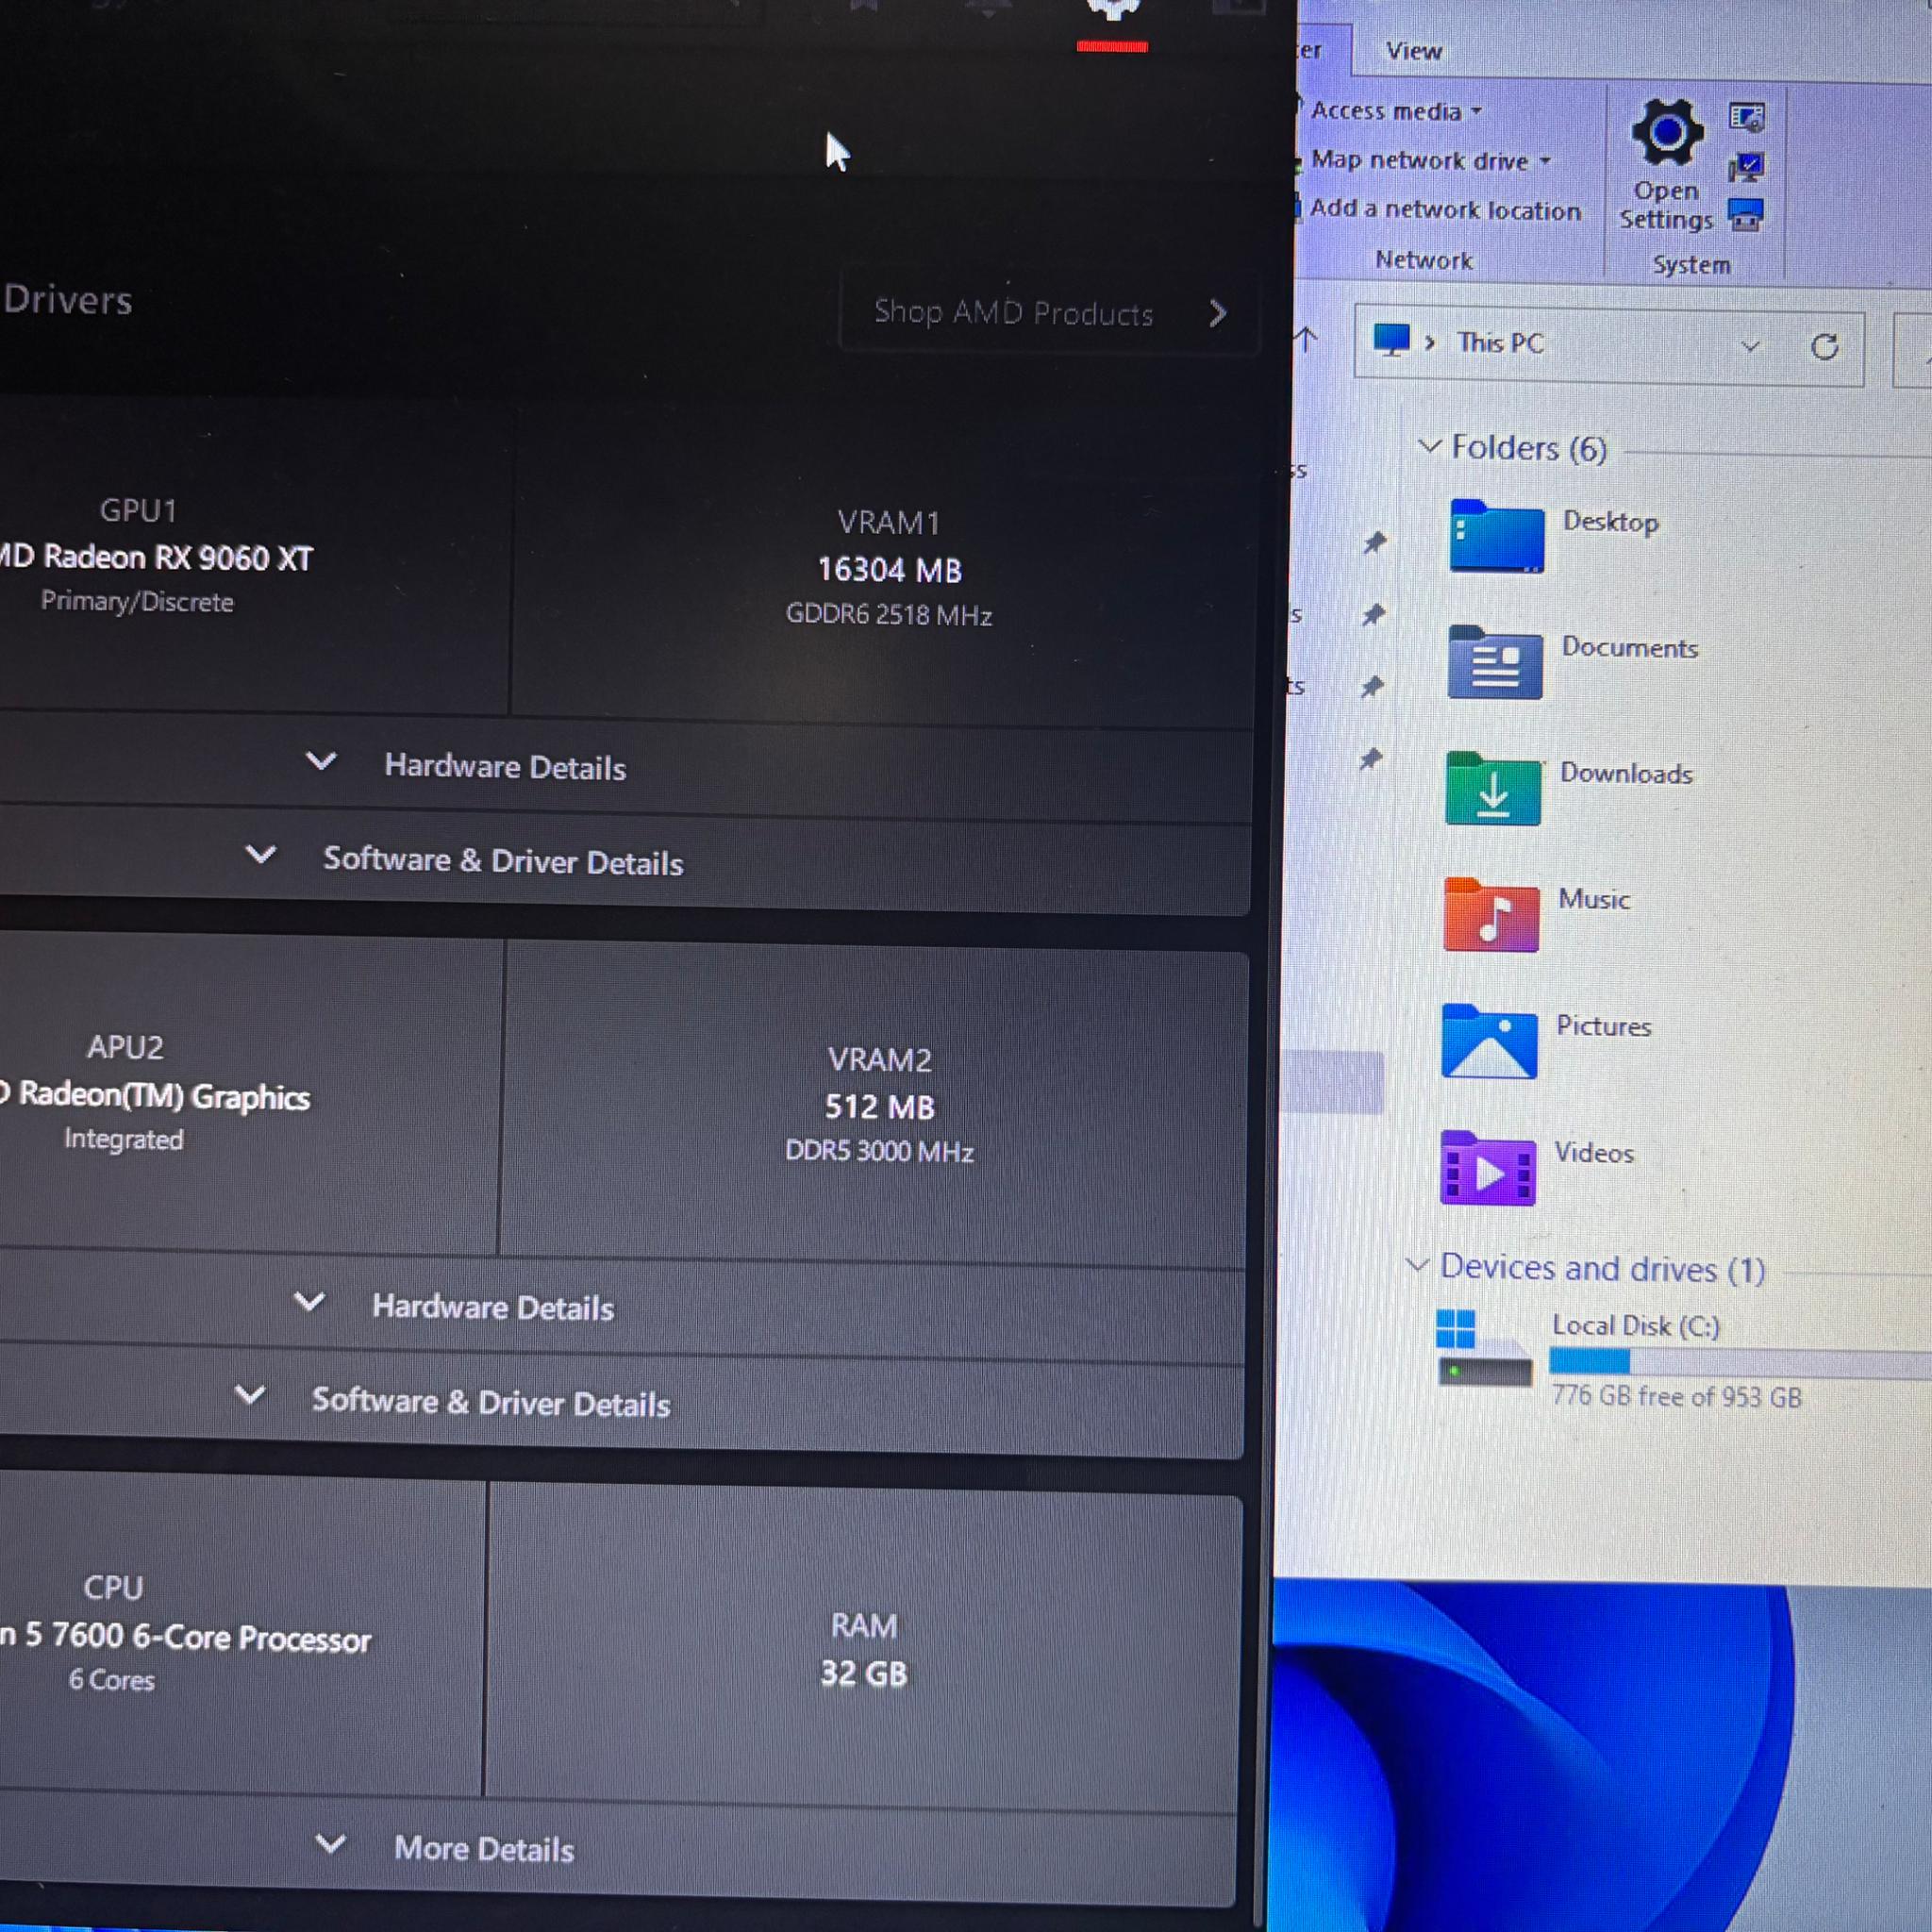This screenshot has width=1932, height=1932.
Task: Click the Open Settings gear icon
Action: point(1666,133)
